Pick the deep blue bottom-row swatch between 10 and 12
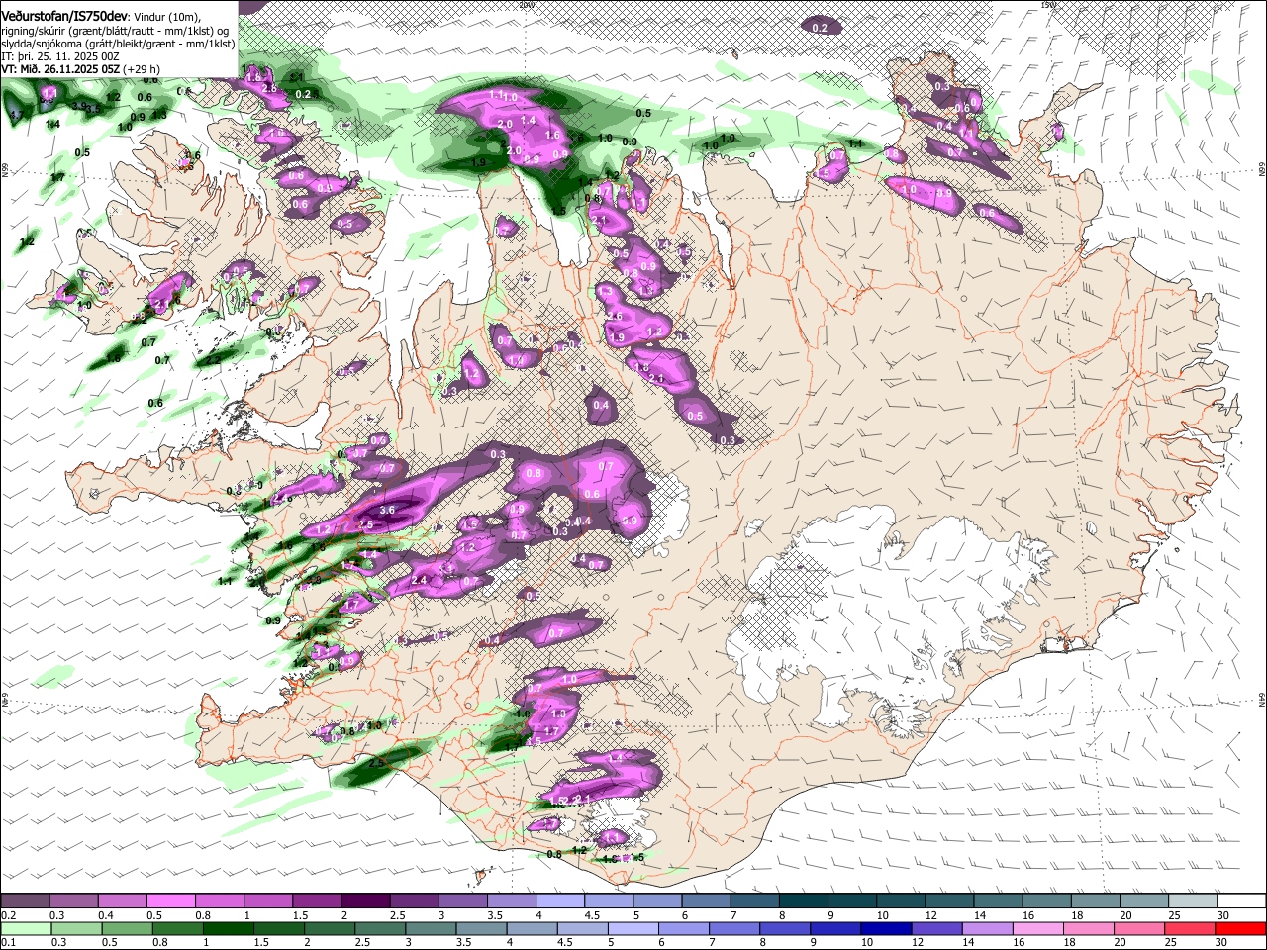 pos(887,928)
